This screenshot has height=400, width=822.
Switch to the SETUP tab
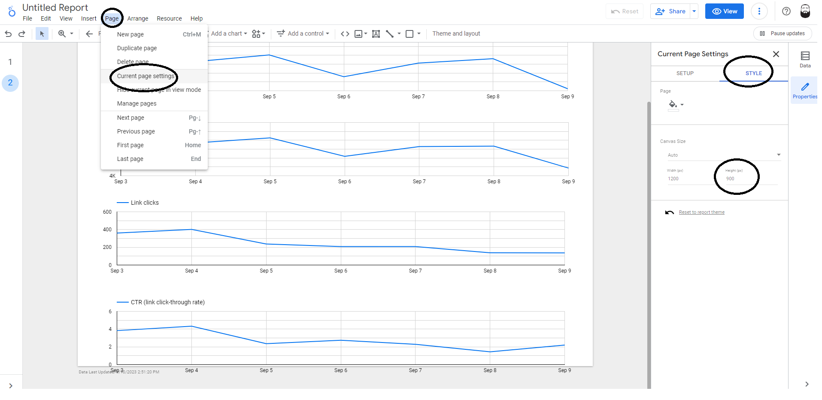pos(685,73)
